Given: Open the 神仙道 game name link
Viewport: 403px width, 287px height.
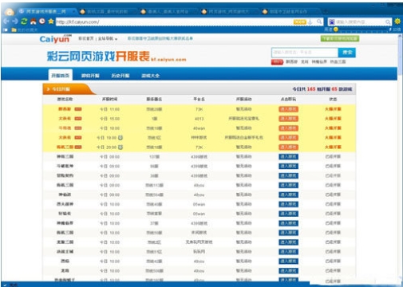Looking at the screenshot, I should click(x=65, y=195).
